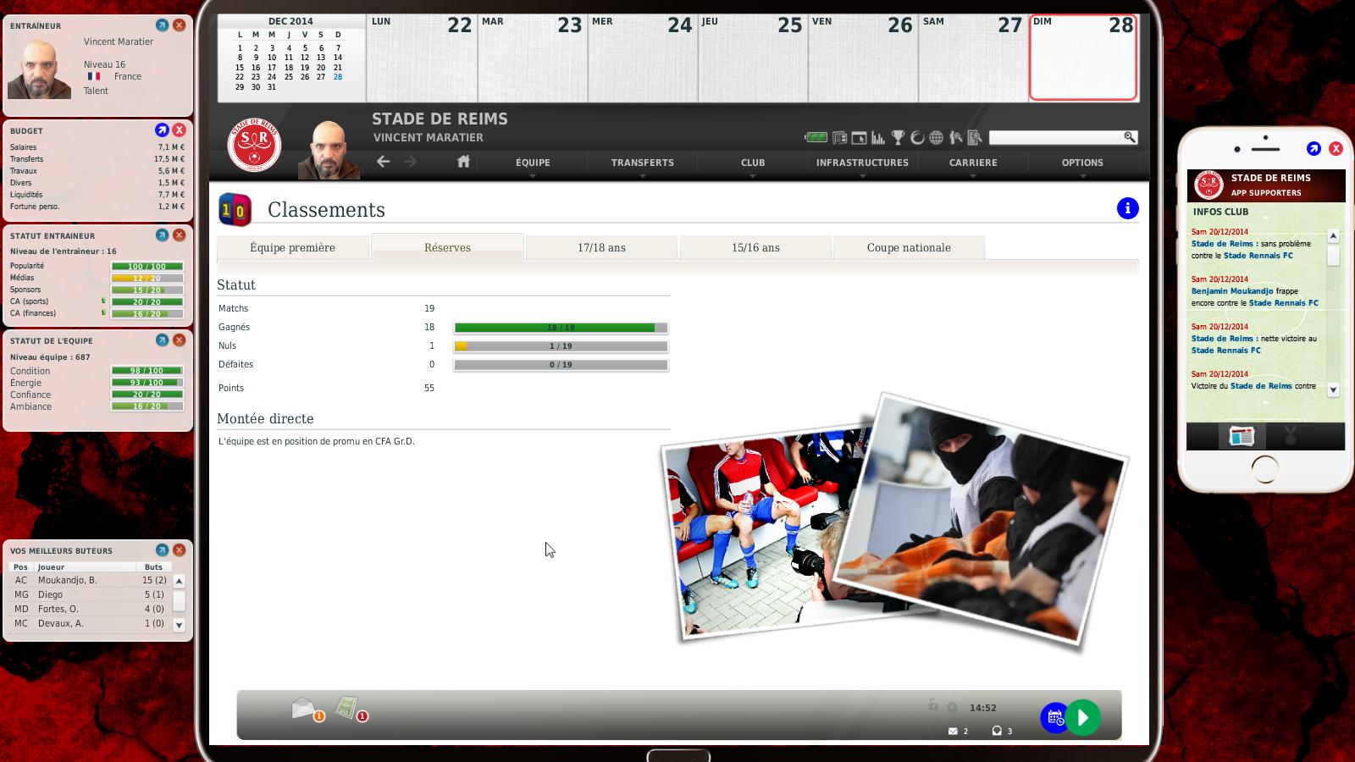This screenshot has height=762, width=1355.
Task: Click the Nuls 1/19 progress bar
Action: point(561,345)
